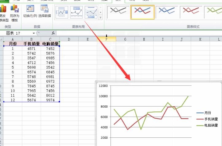Select cell with value 5876

[50, 53]
